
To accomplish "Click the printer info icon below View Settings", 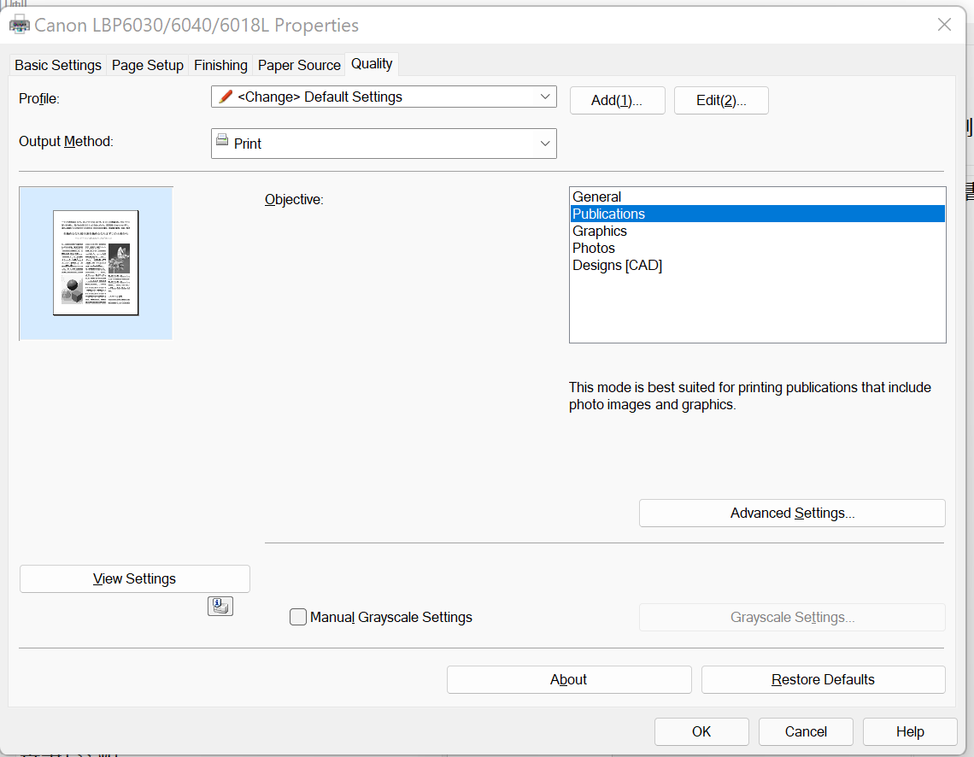I will (220, 606).
